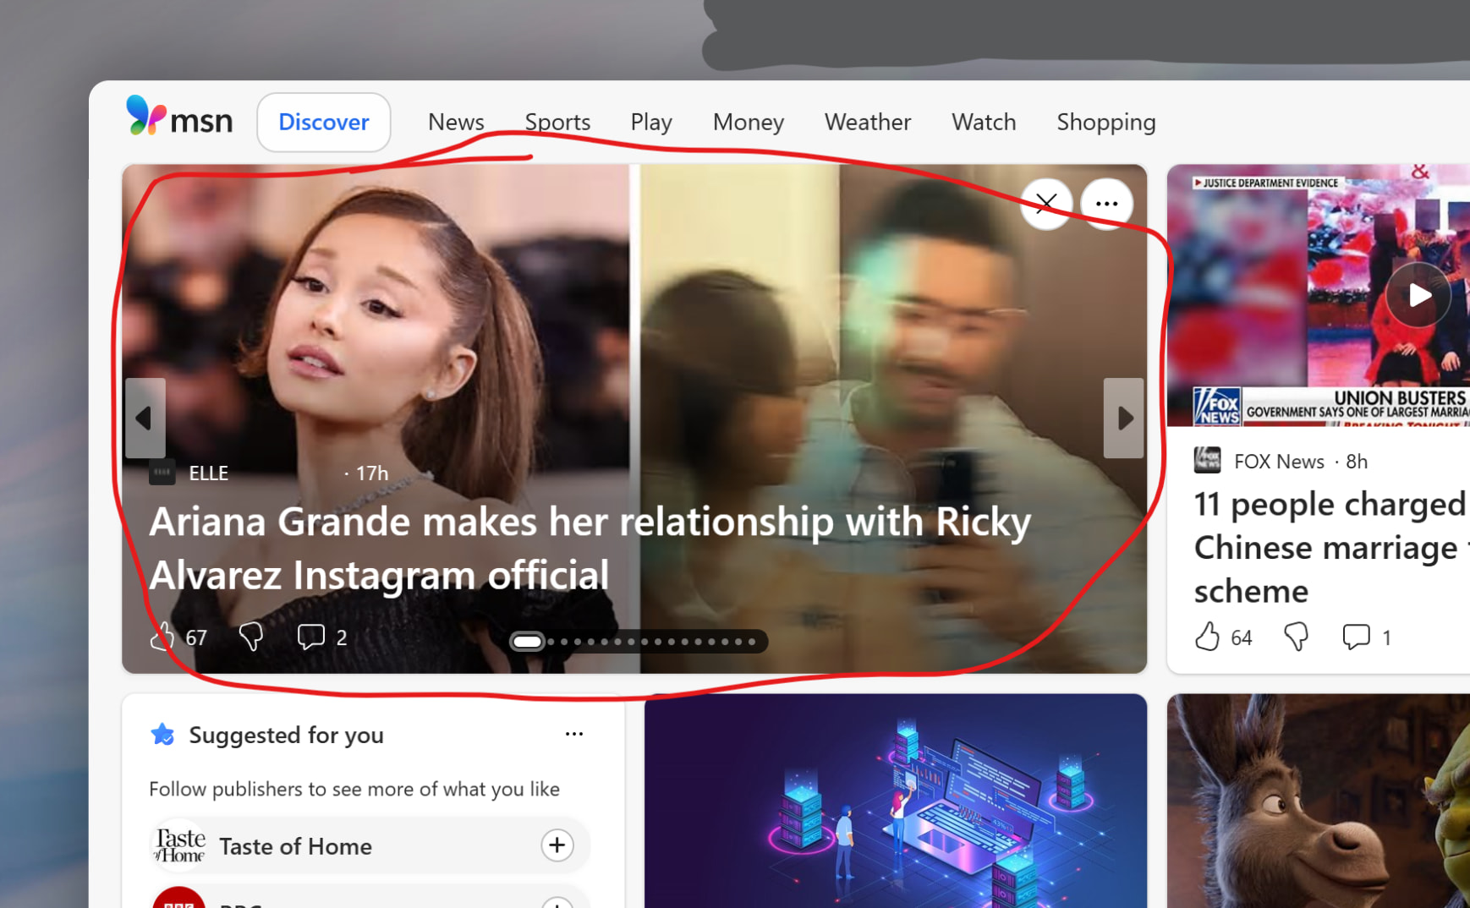Open the Money tab
The image size is (1470, 908).
tap(749, 122)
